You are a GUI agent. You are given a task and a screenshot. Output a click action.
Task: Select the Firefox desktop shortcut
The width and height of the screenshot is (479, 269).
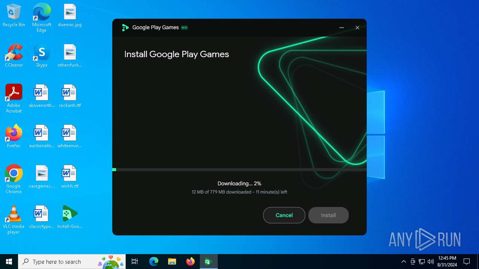[x=14, y=136]
